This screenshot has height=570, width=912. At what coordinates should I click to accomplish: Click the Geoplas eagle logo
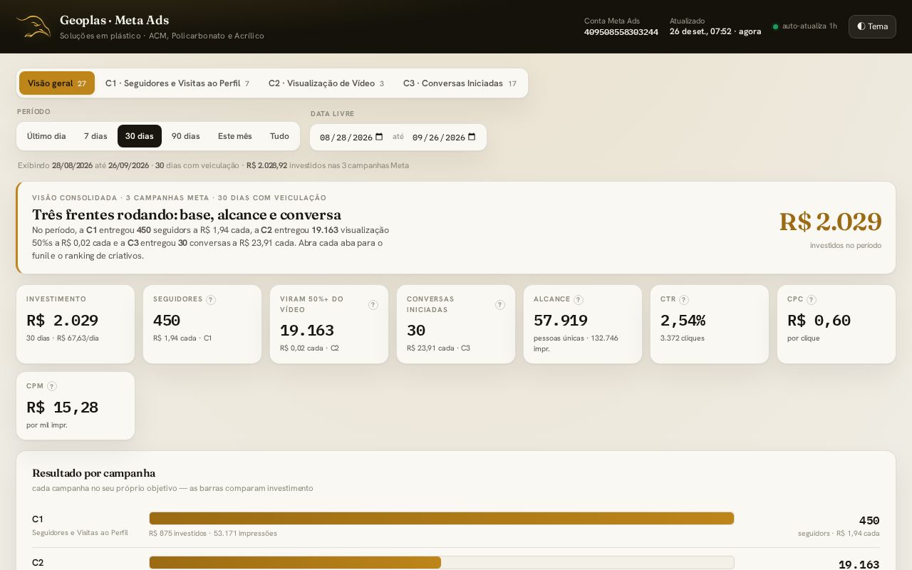tap(33, 27)
